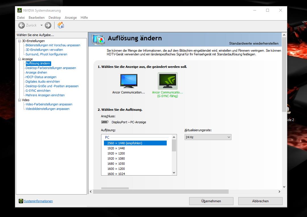Image resolution: width=307 pixels, height=217 pixels.
Task: Collapse the Video tree node
Action: (19, 100)
